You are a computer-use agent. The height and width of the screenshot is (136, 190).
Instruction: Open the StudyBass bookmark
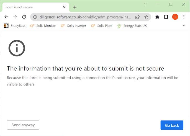click(14, 26)
